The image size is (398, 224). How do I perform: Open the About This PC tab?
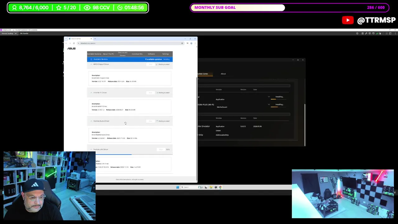coord(108,54)
